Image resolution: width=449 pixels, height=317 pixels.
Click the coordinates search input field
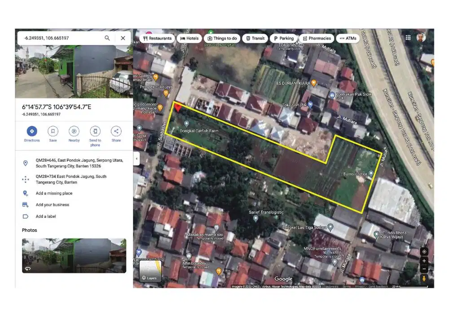tap(62, 38)
